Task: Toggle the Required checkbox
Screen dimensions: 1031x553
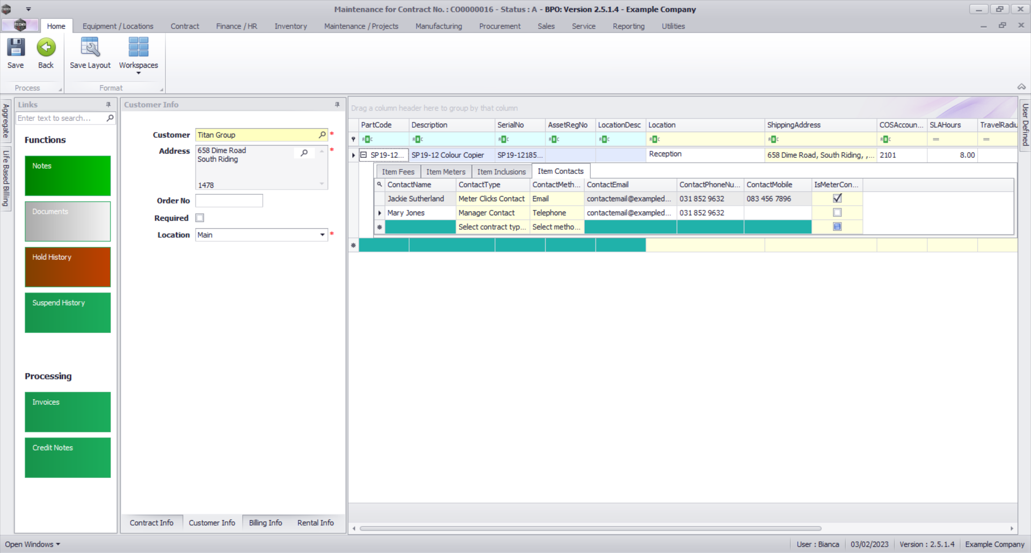Action: click(x=200, y=218)
